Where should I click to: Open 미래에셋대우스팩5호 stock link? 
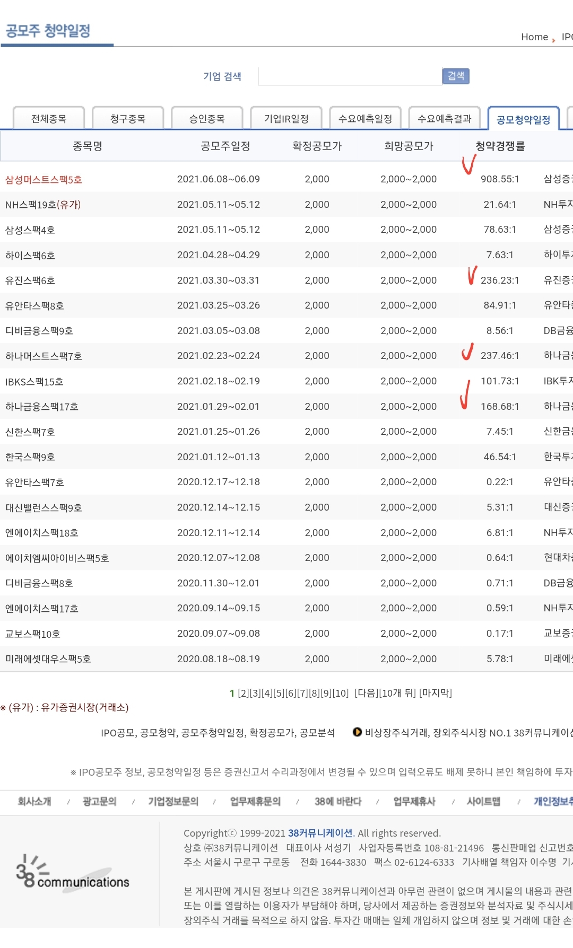(x=48, y=659)
